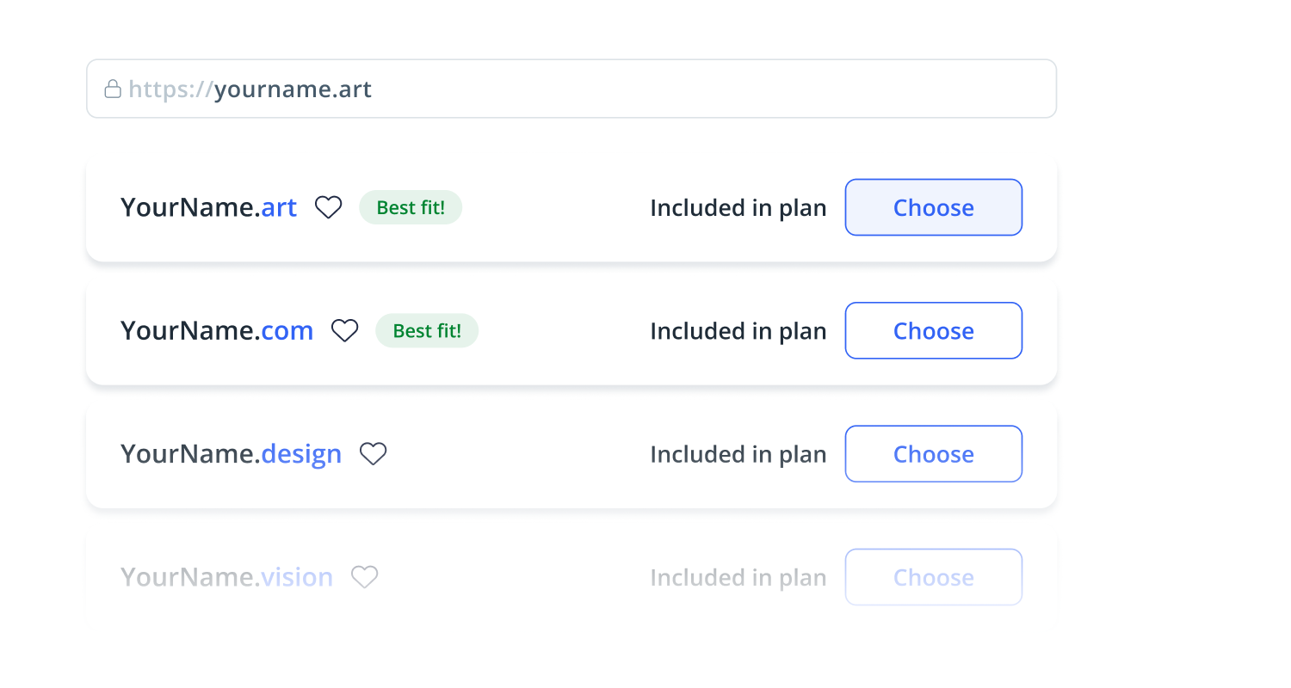Image resolution: width=1291 pixels, height=688 pixels.
Task: Select the YourName.com domain name
Action: pos(217,330)
